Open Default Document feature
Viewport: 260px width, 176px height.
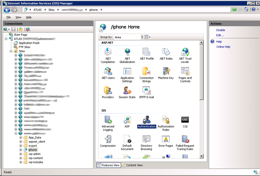pos(127,143)
